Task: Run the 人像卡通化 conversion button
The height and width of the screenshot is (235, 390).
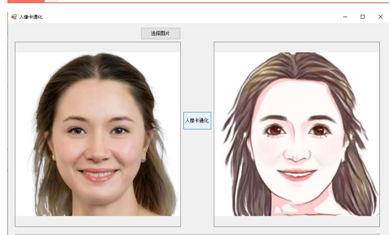Action: pyautogui.click(x=197, y=121)
